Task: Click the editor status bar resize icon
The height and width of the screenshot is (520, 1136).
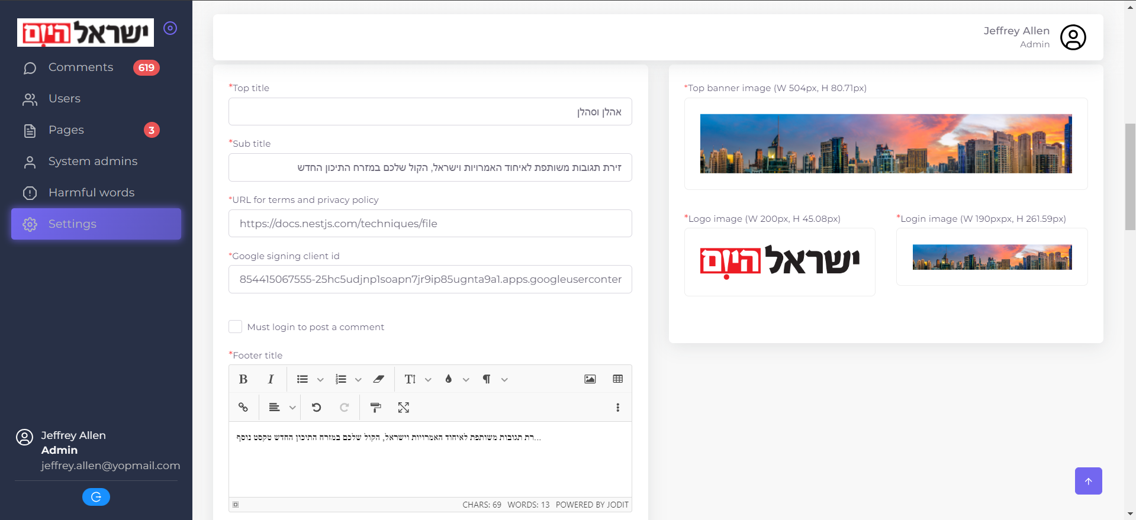Action: pyautogui.click(x=236, y=505)
